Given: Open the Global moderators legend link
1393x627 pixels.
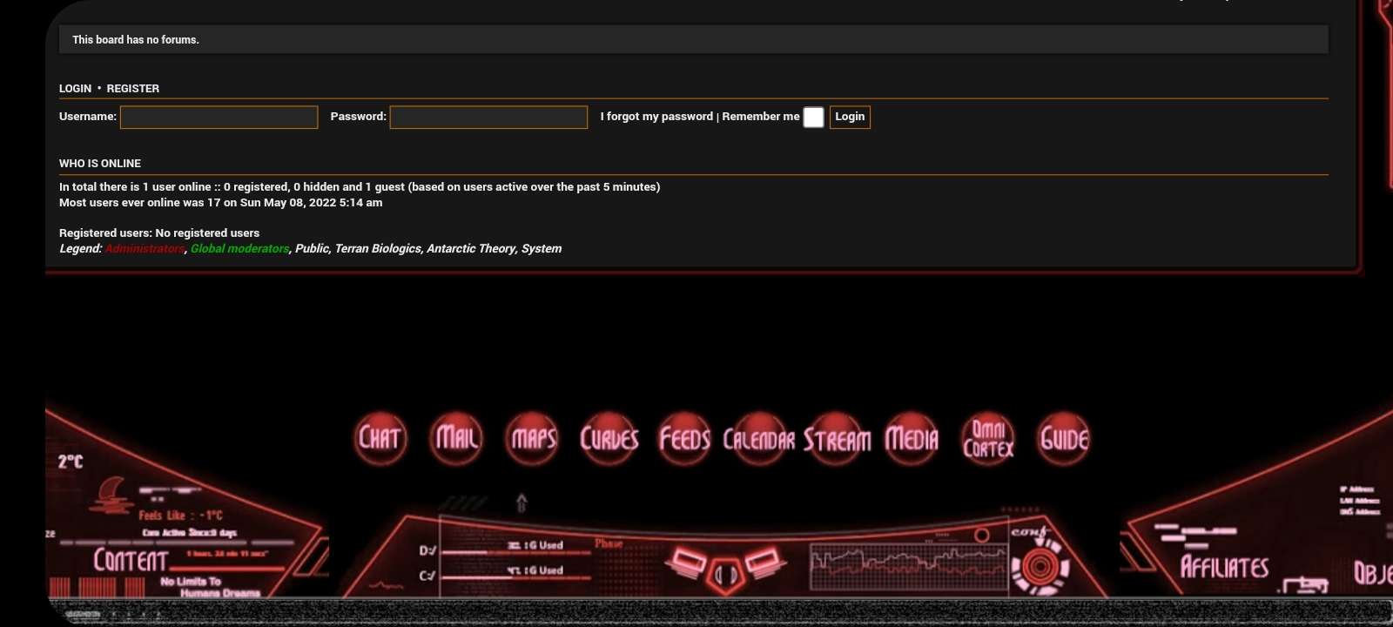Looking at the screenshot, I should pyautogui.click(x=239, y=249).
